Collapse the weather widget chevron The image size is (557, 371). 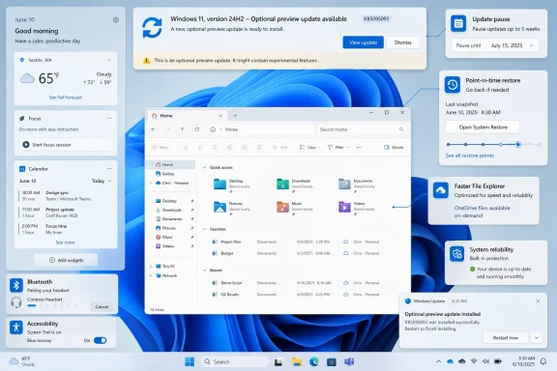[109, 60]
